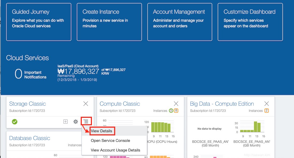Screen dimensions: 294x158
Task: Click the IaaS/PaaS (Cloud Account) label
Action: coord(78,66)
